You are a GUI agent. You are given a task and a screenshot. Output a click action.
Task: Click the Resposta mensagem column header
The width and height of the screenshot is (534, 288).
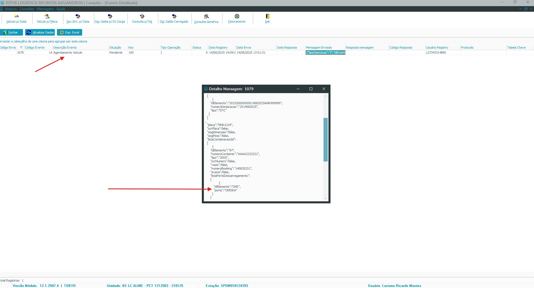coord(367,47)
